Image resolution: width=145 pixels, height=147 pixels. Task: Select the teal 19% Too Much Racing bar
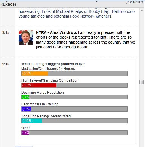pos(32,121)
